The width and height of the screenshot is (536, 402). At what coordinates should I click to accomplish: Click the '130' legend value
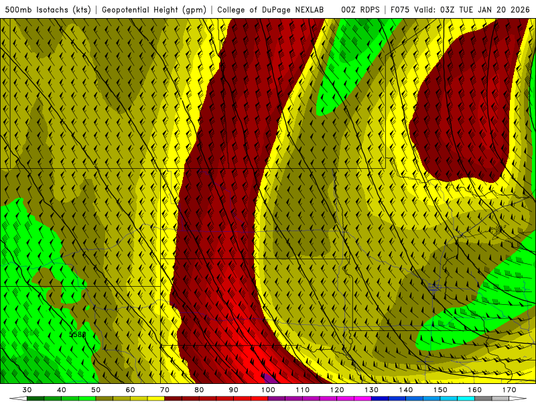coord(371,390)
